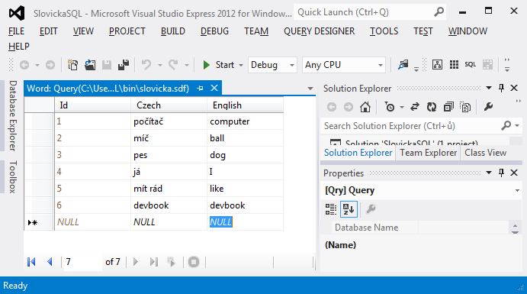Viewport: 527px width, 294px height.
Task: Select the 'mít rád' cell
Action: [169, 189]
